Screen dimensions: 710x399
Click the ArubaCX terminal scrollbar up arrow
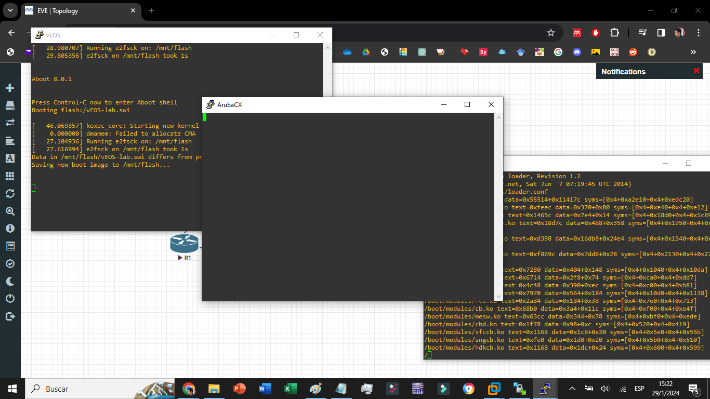(x=499, y=117)
